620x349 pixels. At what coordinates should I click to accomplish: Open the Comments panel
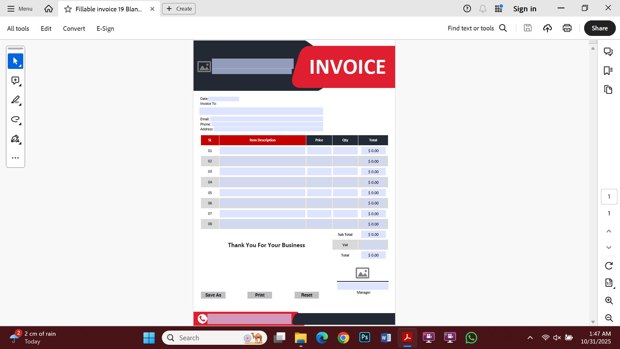point(608,52)
